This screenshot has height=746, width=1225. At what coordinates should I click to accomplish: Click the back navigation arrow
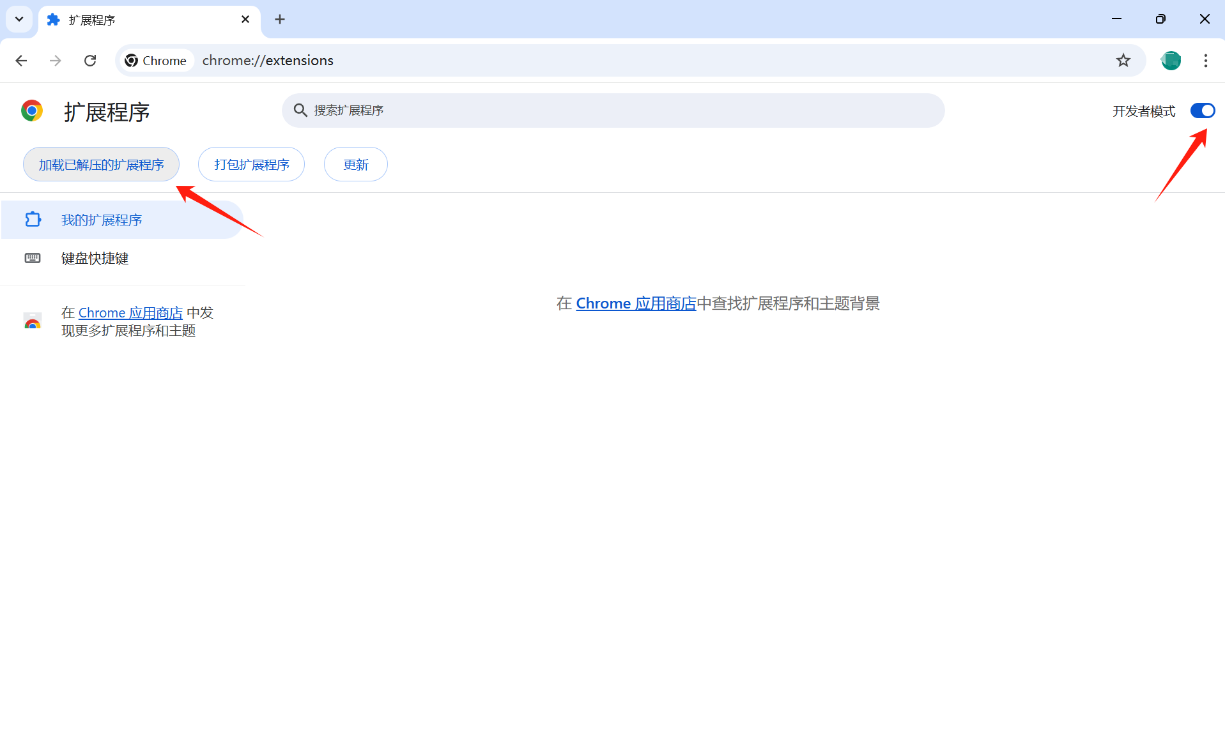pos(21,61)
